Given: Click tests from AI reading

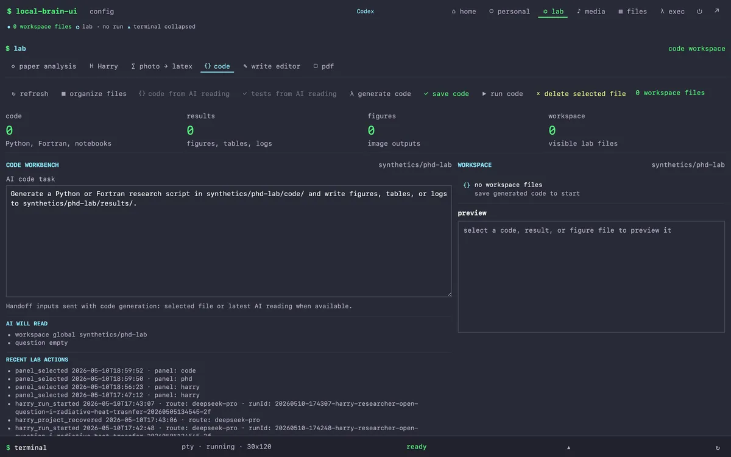Looking at the screenshot, I should click(x=289, y=94).
